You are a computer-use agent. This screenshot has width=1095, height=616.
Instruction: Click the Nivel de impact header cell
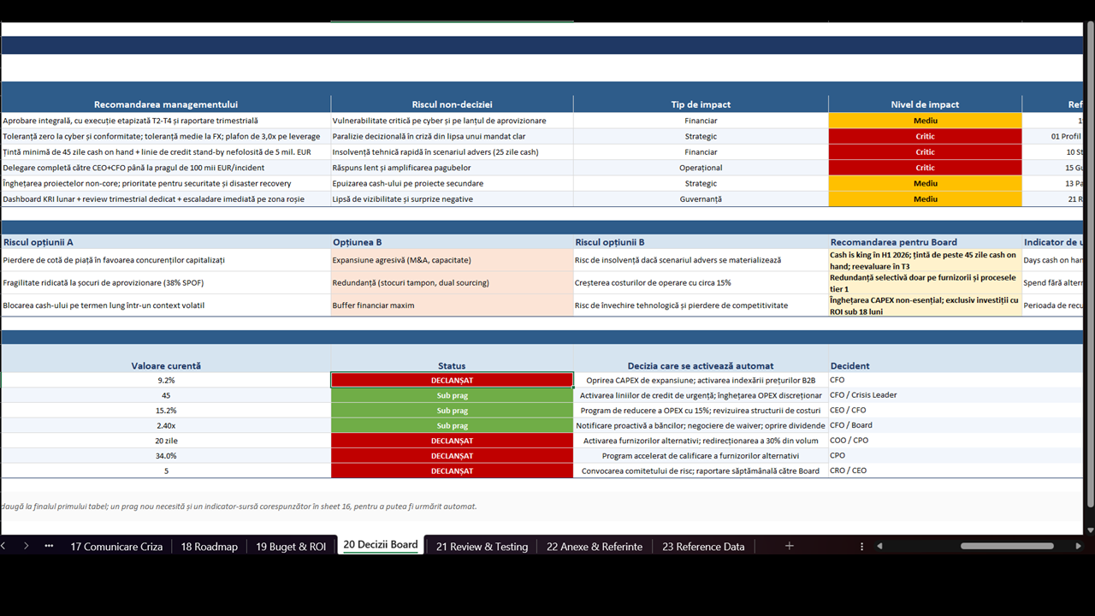(x=925, y=104)
